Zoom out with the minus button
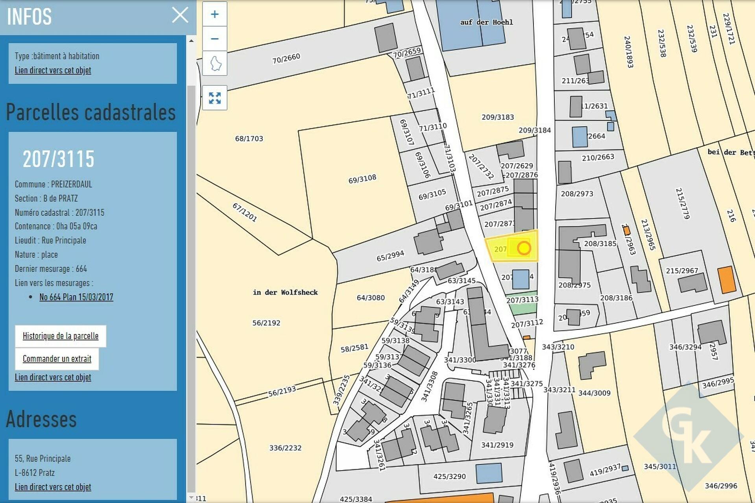This screenshot has height=503, width=755. tap(214, 39)
